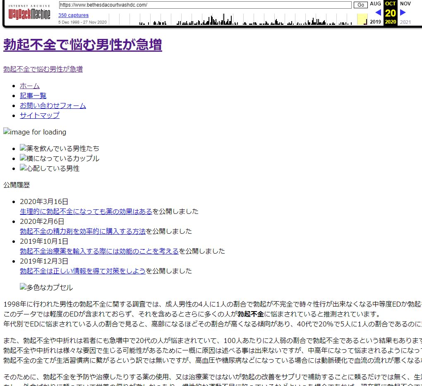
Task: Click the 多色なカプセル image
Action: point(46,288)
